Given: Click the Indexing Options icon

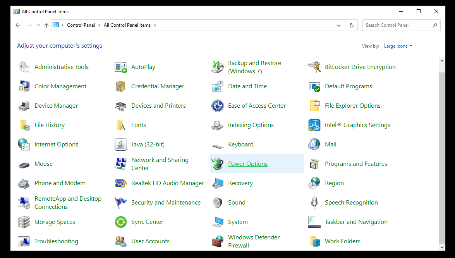Looking at the screenshot, I should click(218, 125).
